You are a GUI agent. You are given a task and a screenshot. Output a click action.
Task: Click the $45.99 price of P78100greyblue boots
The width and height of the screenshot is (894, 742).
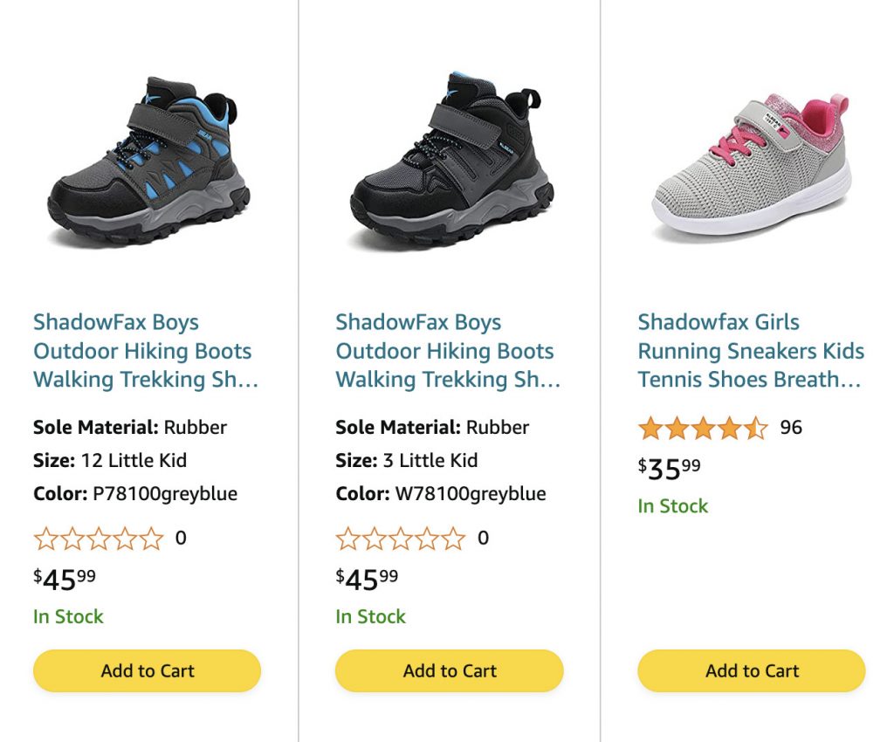65,579
